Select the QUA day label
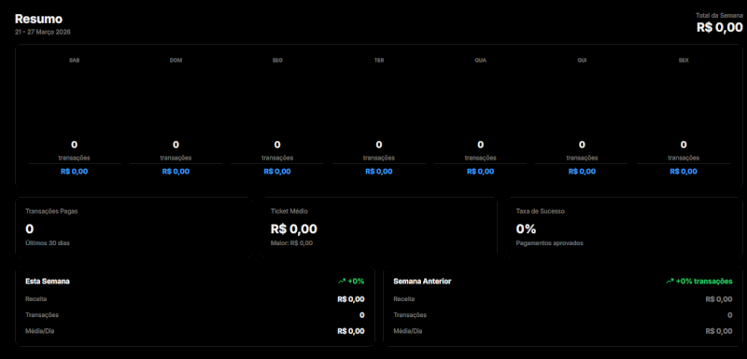The image size is (747, 359). (x=480, y=61)
